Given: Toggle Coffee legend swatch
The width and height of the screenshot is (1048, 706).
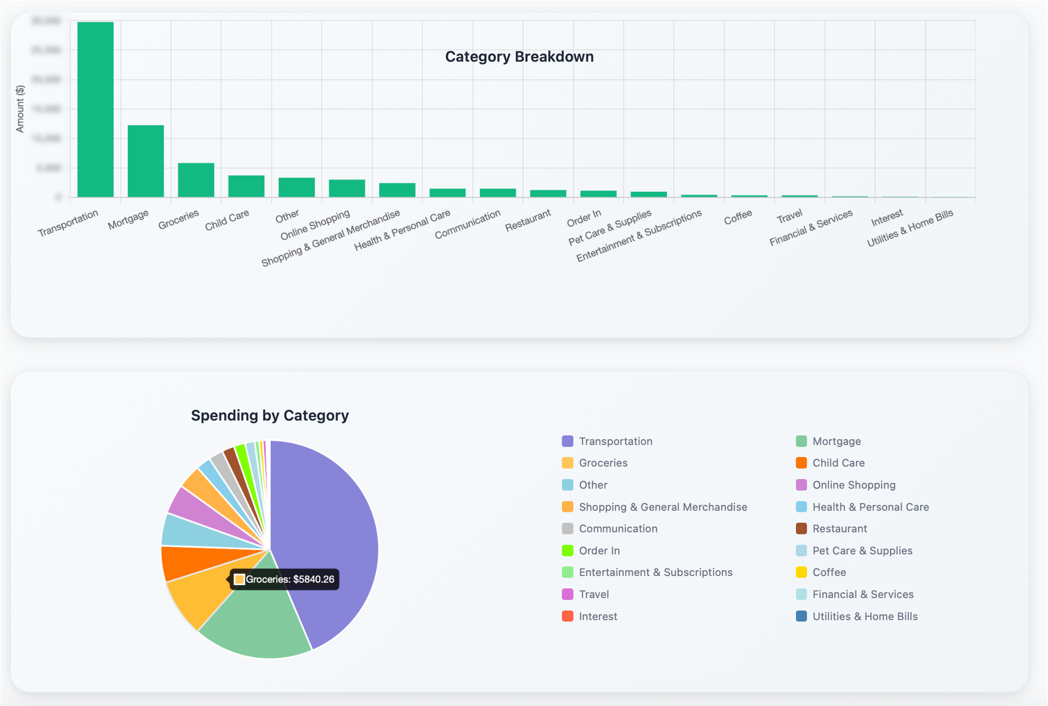Looking at the screenshot, I should (801, 572).
